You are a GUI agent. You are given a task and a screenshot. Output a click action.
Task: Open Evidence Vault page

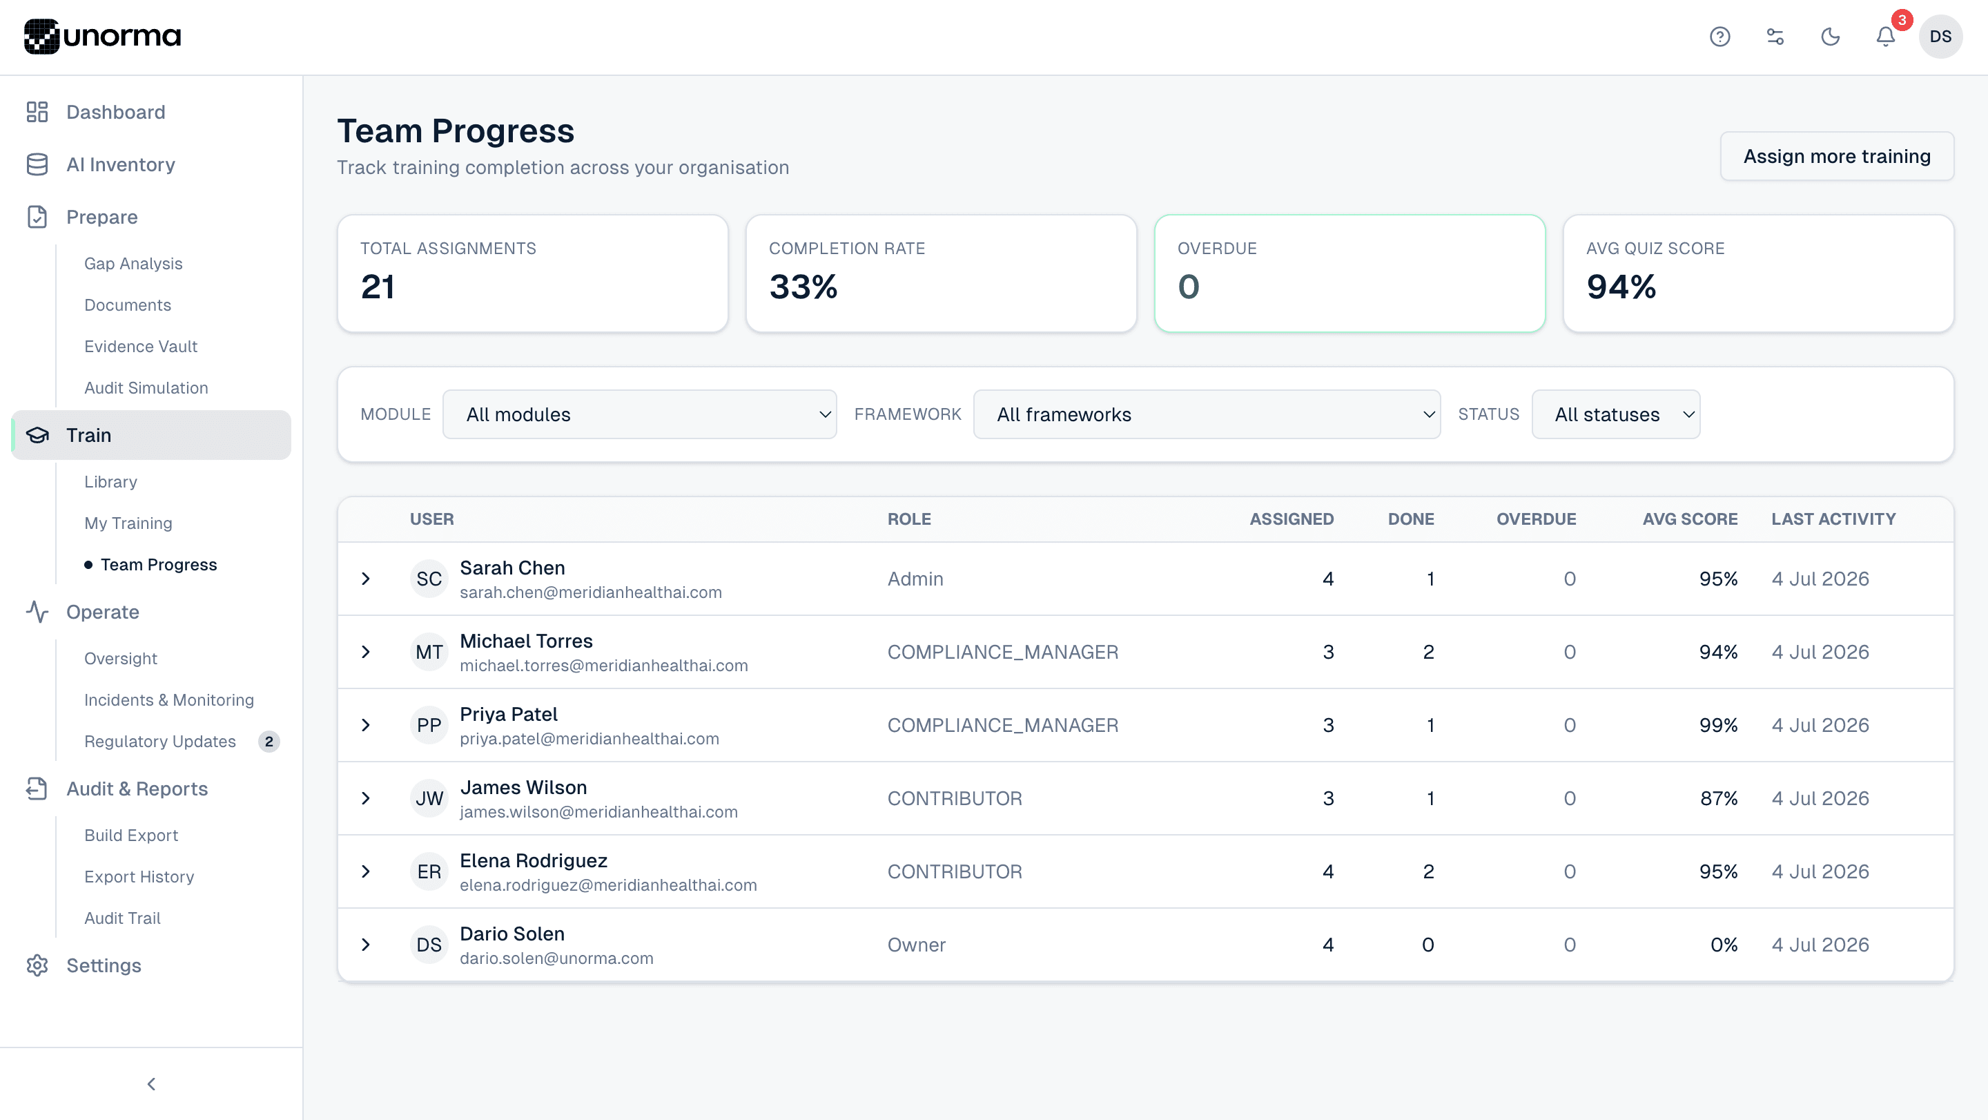click(140, 347)
